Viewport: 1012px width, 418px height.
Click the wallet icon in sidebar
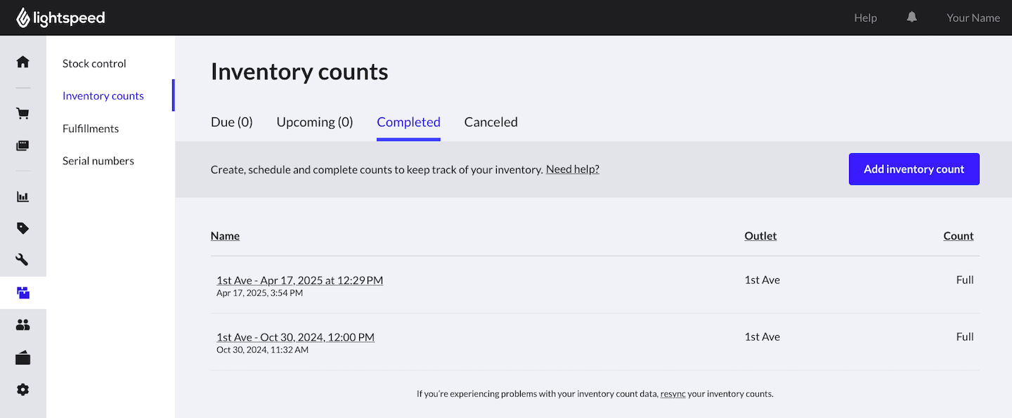point(23,358)
